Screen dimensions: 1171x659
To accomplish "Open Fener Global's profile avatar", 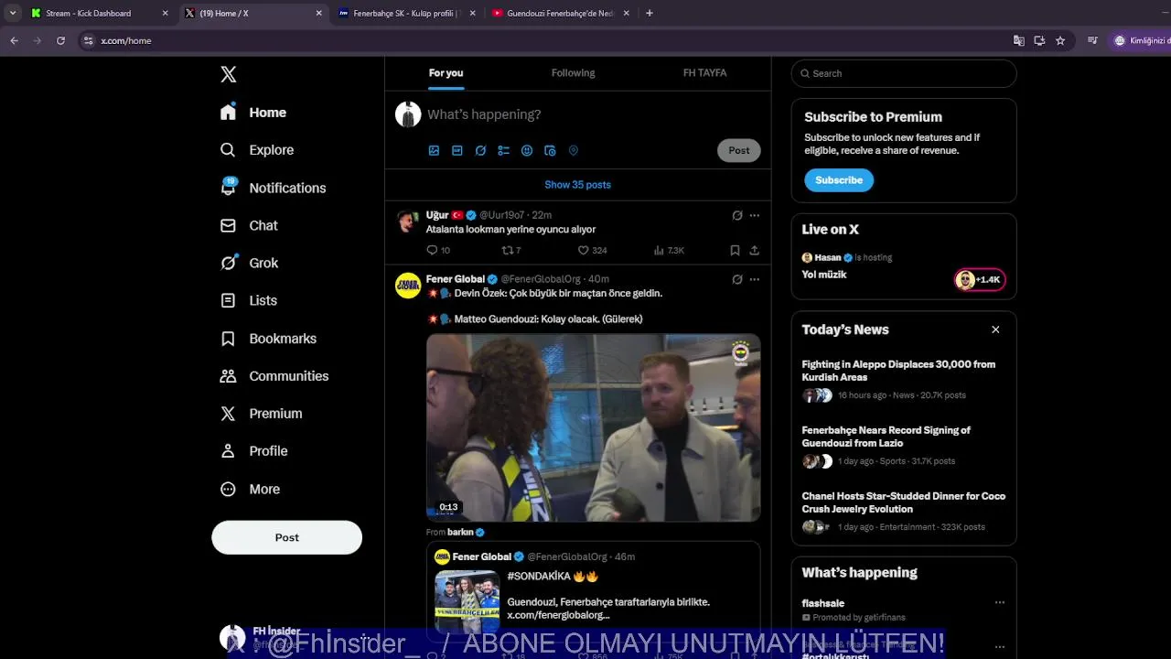I will pyautogui.click(x=408, y=286).
